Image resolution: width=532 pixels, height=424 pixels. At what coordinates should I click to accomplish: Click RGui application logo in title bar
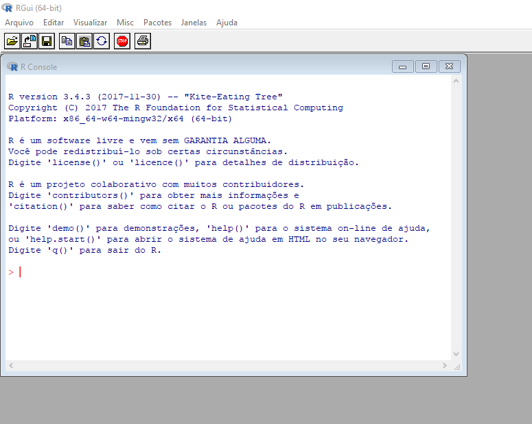(x=7, y=8)
